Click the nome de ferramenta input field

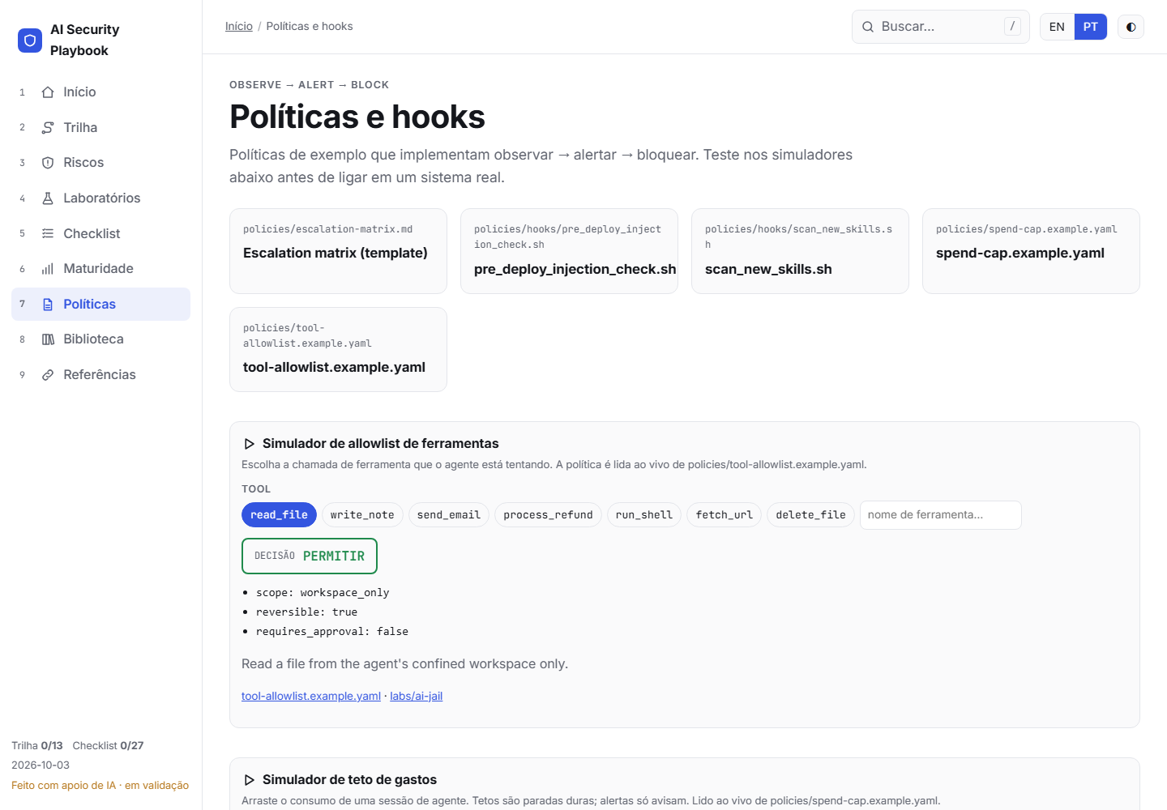[940, 515]
